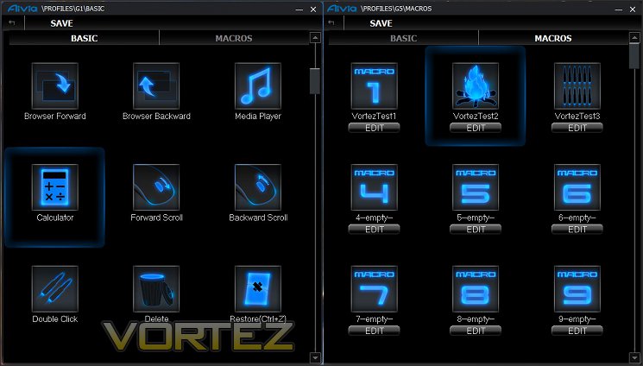
Task: Select the Restore (Ctrl+Z) icon
Action: (x=258, y=289)
